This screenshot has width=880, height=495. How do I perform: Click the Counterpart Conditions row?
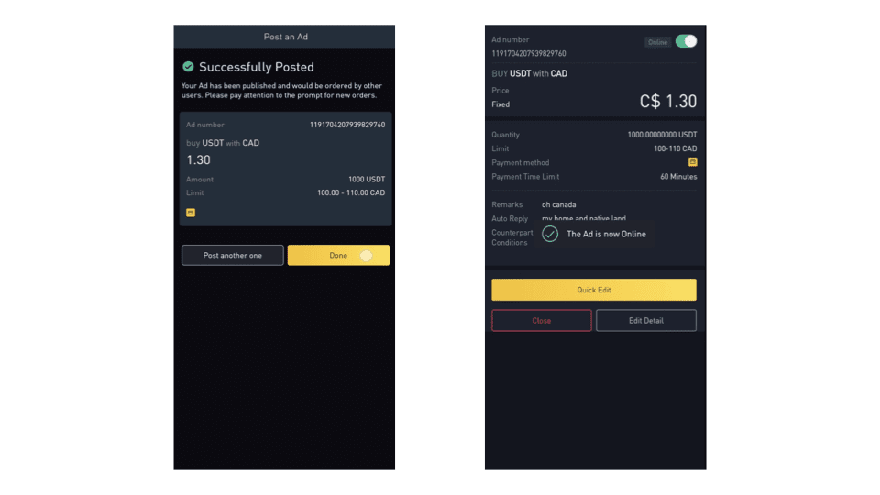point(510,237)
